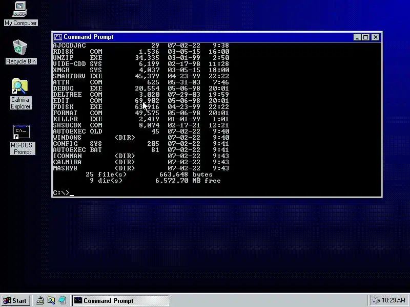Click the XMGR SYS file name
Viewport: 410px width, 307px height.
[78, 70]
